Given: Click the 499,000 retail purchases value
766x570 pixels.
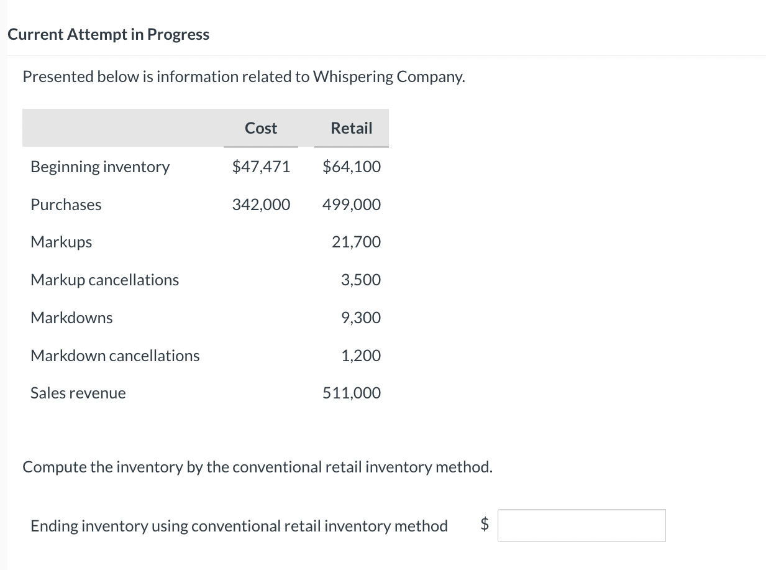Looking at the screenshot, I should (351, 204).
